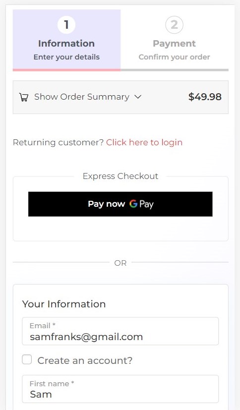Click the Your Information heading
The height and width of the screenshot is (410, 240).
pyautogui.click(x=64, y=304)
